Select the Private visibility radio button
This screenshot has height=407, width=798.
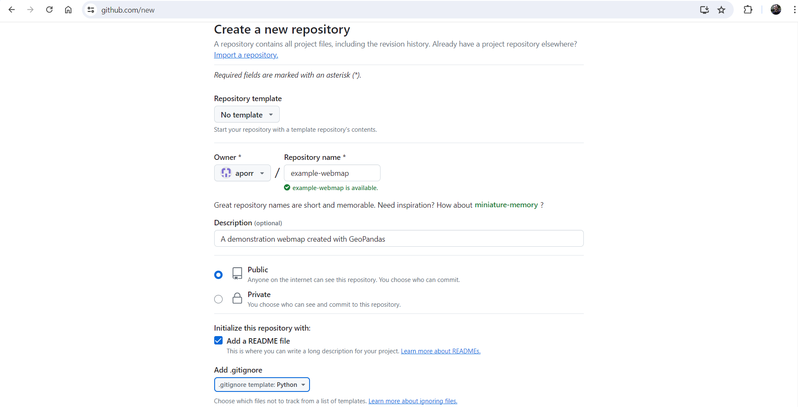click(218, 299)
